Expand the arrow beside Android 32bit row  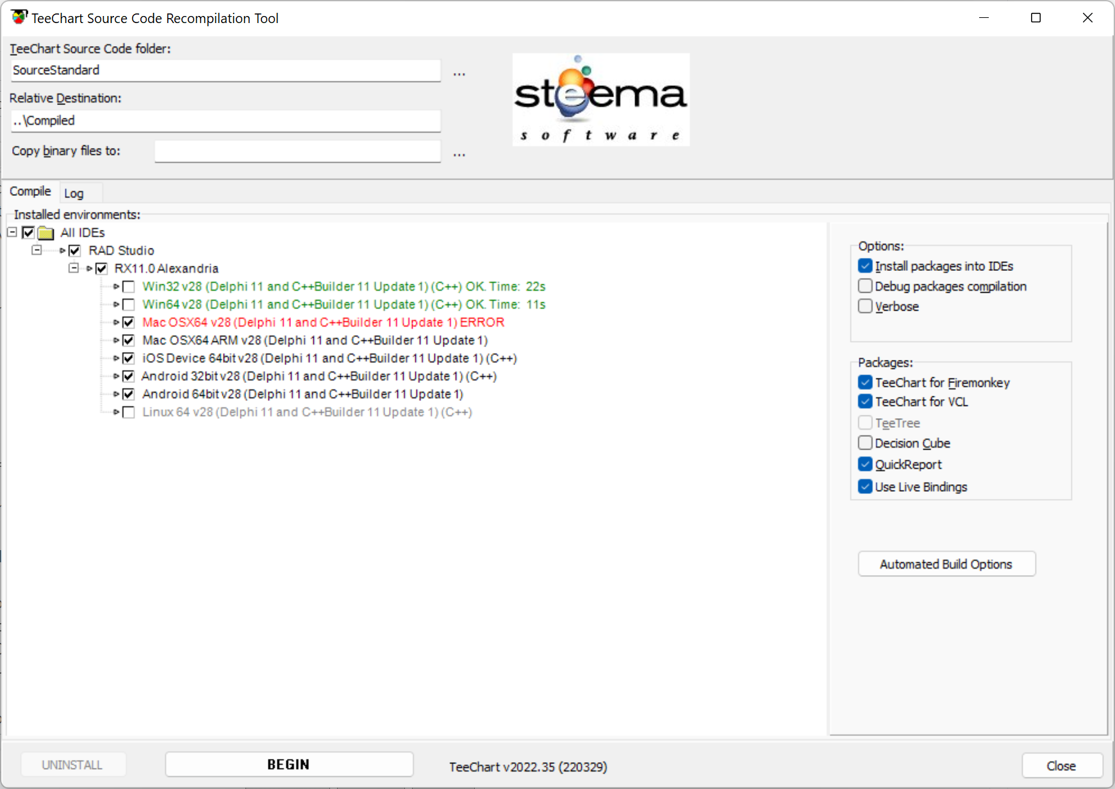coord(116,376)
